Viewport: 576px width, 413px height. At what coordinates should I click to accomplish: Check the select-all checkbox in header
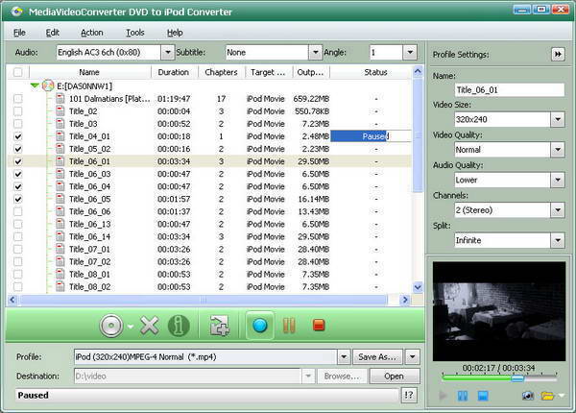pos(17,72)
